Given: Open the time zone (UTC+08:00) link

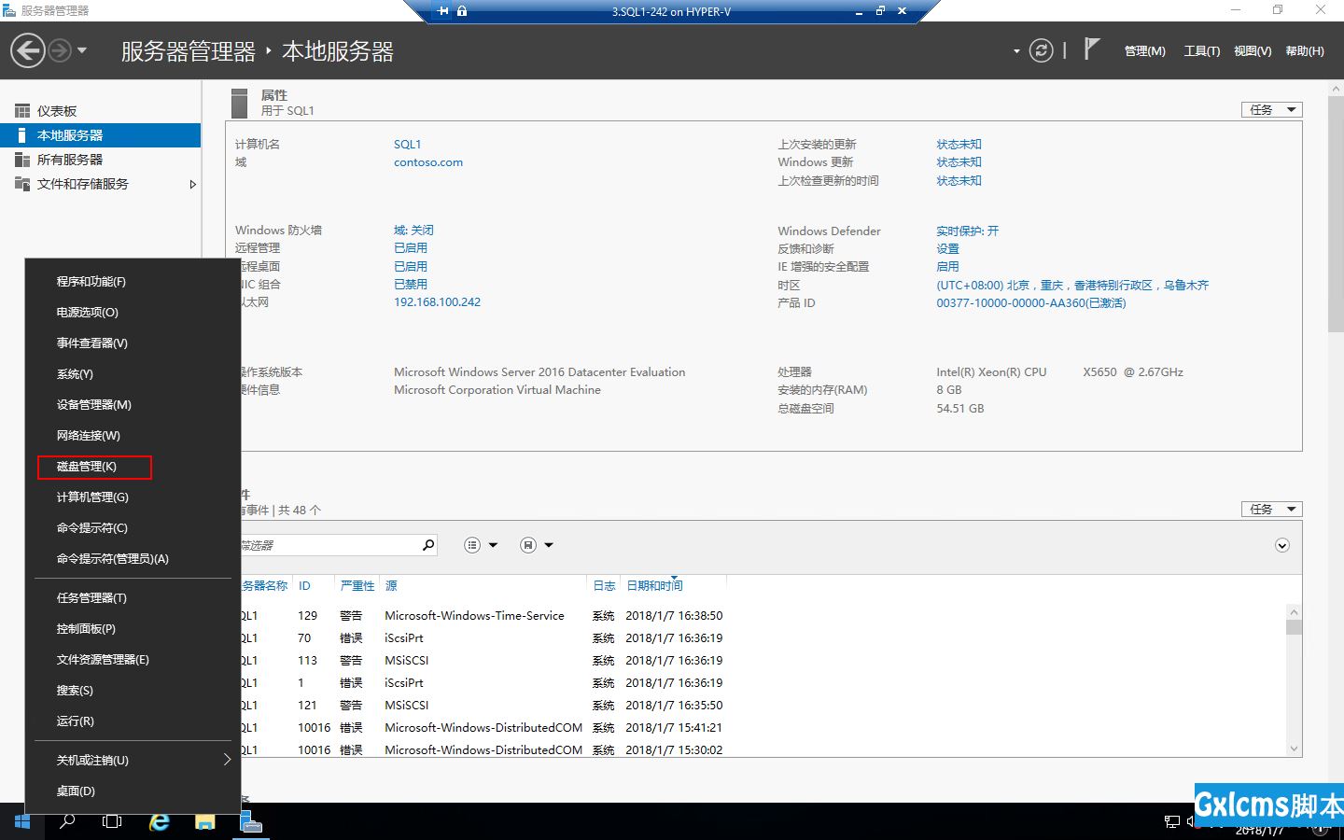Looking at the screenshot, I should tap(1072, 286).
